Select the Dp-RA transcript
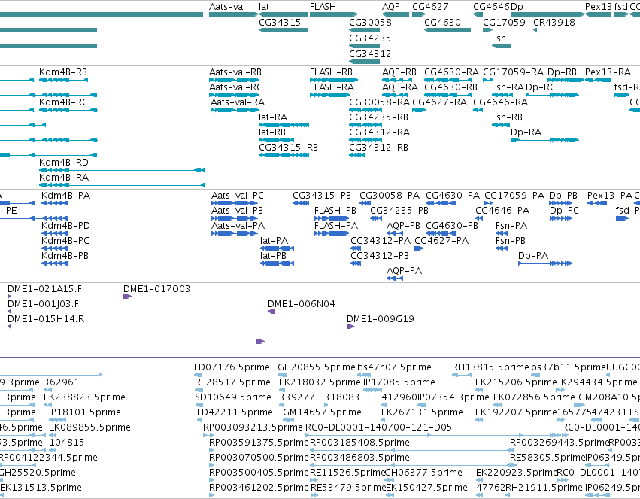This screenshot has width=640, height=499. (544, 140)
